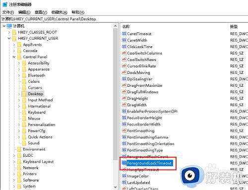
Task: Click the HKEY_CLASSES_ROOT folder icon
Action: (14, 32)
